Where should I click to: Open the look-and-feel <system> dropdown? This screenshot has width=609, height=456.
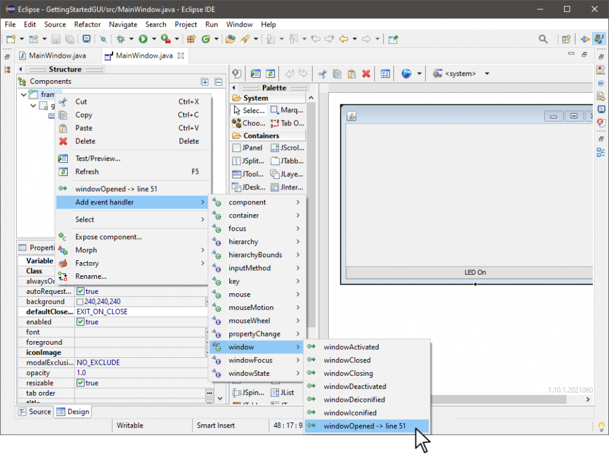point(487,73)
